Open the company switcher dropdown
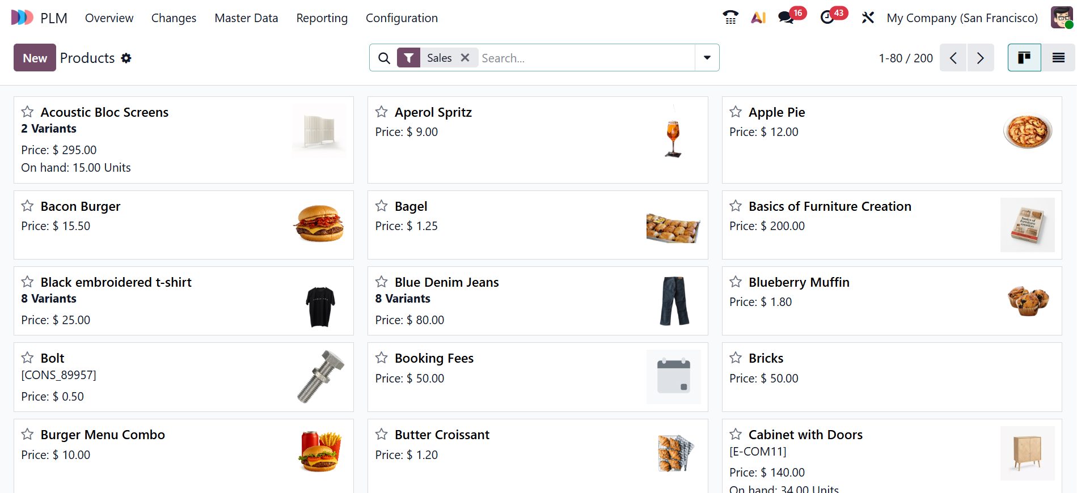Viewport: 1077px width, 493px height. [x=962, y=18]
